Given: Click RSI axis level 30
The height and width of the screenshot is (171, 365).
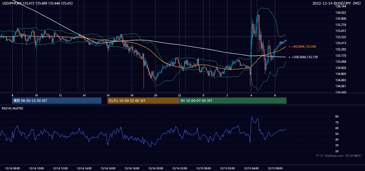Looking at the screenshot, I should 337,145.
